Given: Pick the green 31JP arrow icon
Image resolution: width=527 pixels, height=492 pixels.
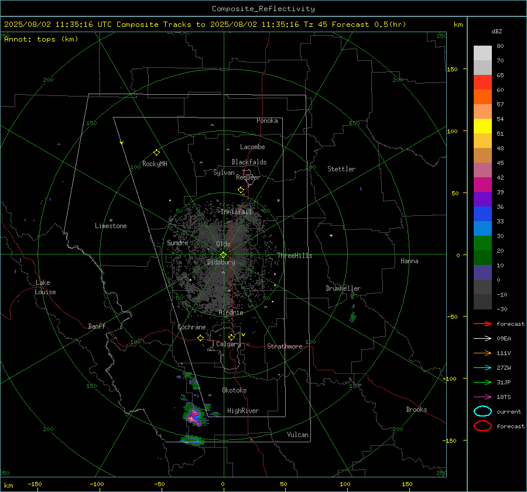Looking at the screenshot, I should point(482,382).
